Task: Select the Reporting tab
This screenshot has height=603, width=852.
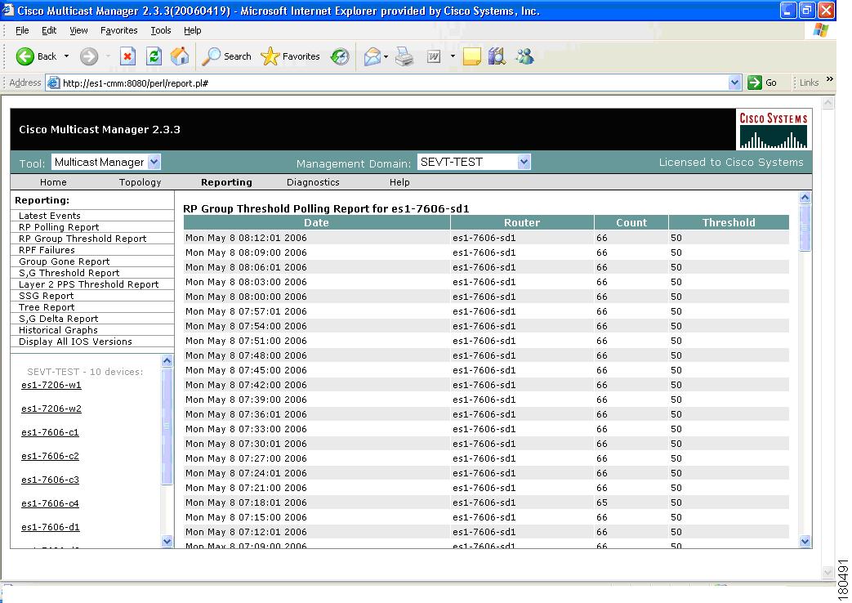Action: (x=226, y=182)
